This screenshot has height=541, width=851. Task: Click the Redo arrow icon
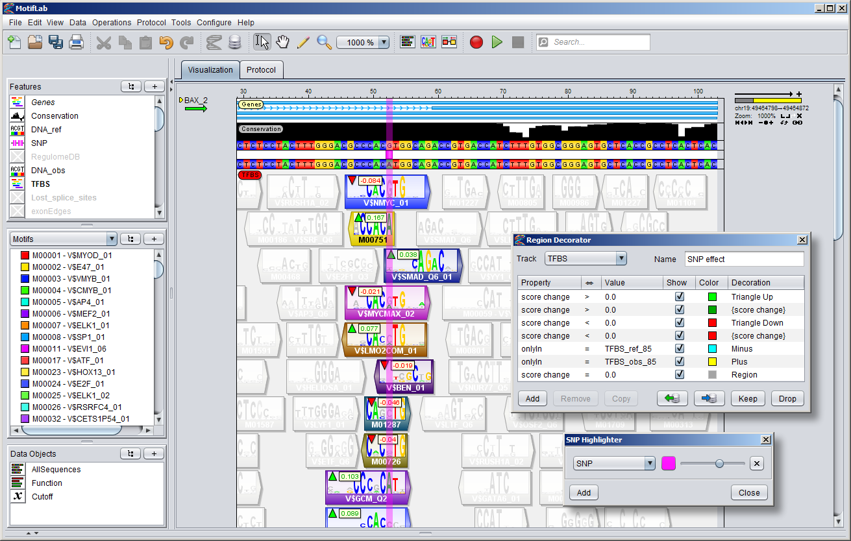click(x=187, y=42)
